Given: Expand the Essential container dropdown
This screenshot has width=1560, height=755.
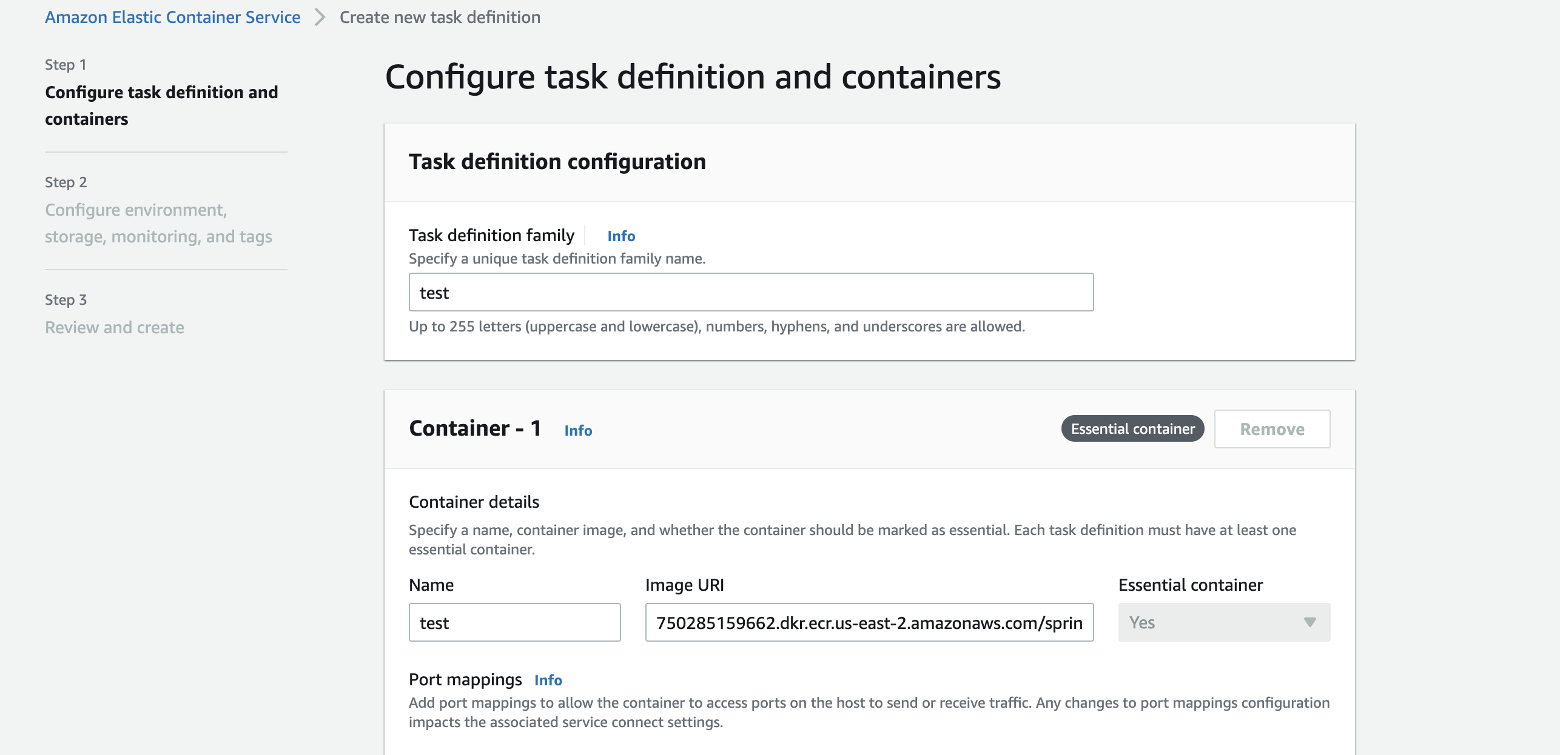Looking at the screenshot, I should point(1223,622).
